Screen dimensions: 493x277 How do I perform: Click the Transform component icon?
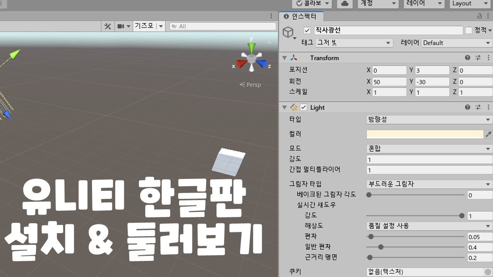[294, 58]
